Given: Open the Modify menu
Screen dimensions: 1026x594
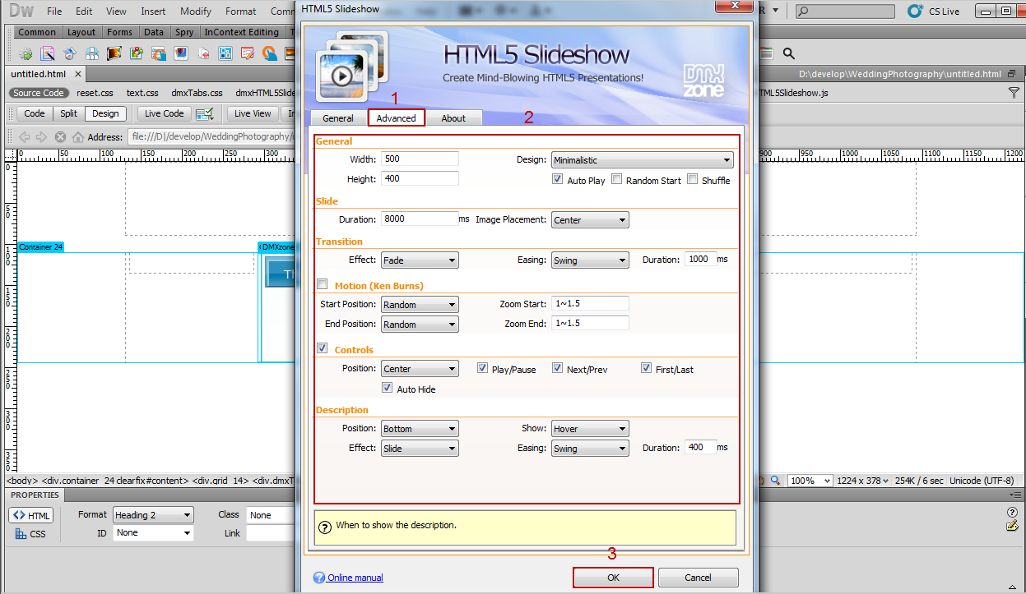Looking at the screenshot, I should [196, 12].
